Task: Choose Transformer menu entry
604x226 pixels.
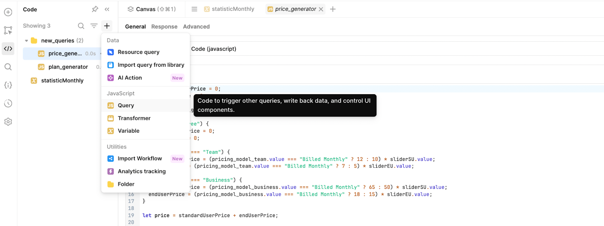Action: [x=145, y=118]
